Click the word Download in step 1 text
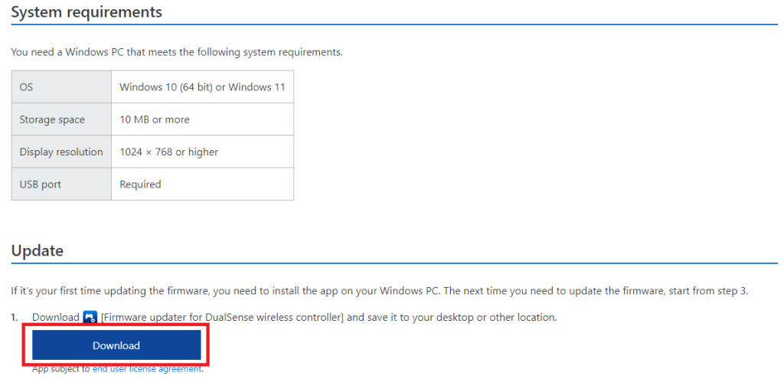This screenshot has height=379, width=784. point(56,317)
